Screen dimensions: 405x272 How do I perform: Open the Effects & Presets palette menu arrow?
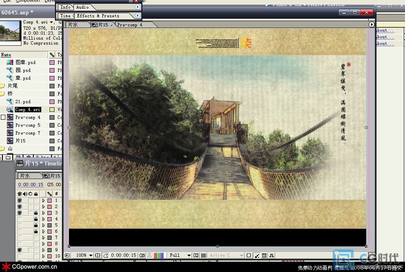(x=137, y=16)
